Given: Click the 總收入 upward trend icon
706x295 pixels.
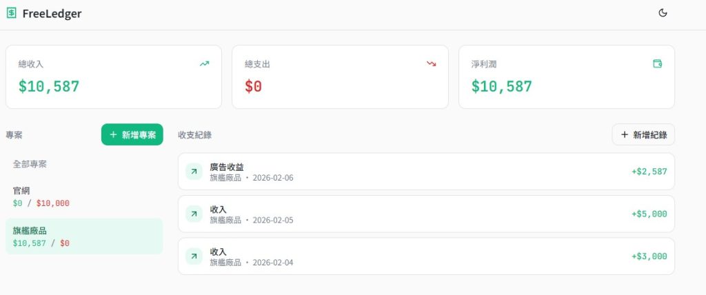Looking at the screenshot, I should [204, 63].
